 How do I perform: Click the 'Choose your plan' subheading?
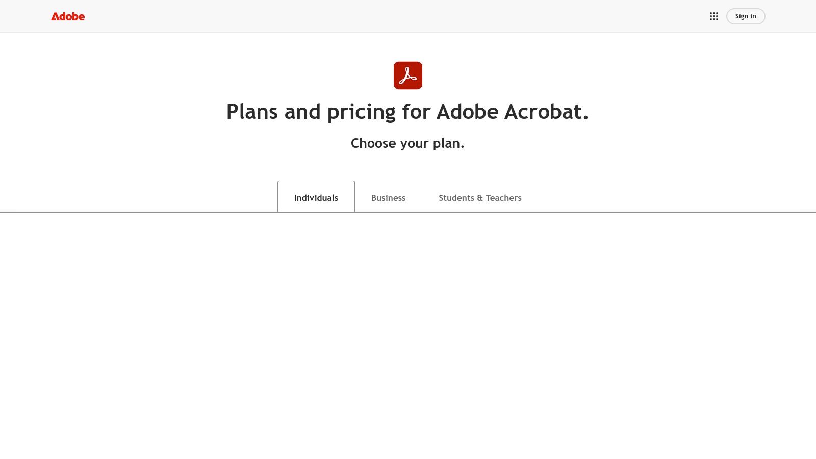pos(407,143)
